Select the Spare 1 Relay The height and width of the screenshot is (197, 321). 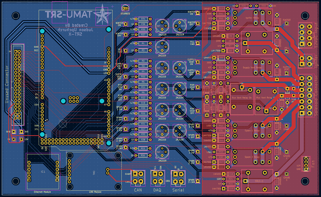(x=252, y=131)
